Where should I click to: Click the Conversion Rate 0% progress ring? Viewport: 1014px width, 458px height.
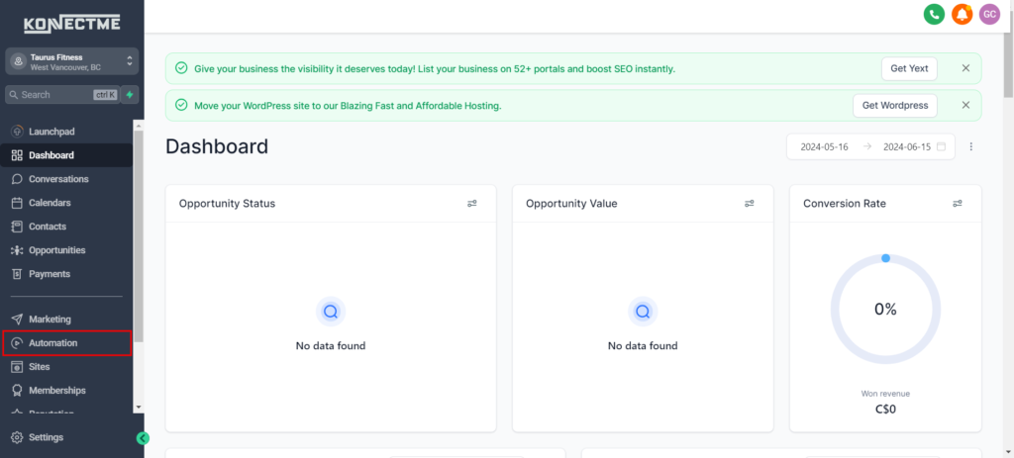[x=884, y=309]
